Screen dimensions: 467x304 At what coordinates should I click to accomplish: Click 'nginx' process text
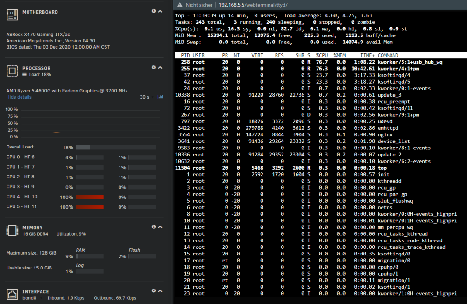click(385, 134)
